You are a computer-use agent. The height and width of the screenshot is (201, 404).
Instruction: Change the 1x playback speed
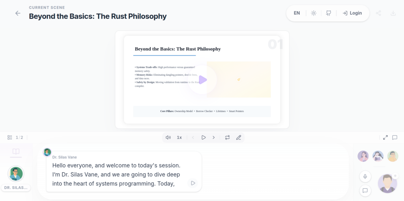point(179,138)
